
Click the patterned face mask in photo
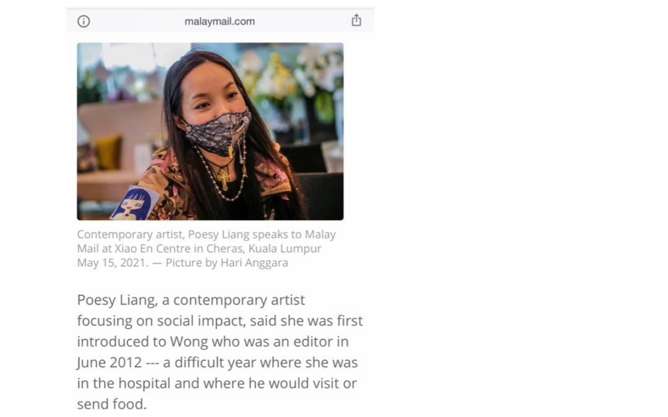pos(218,133)
